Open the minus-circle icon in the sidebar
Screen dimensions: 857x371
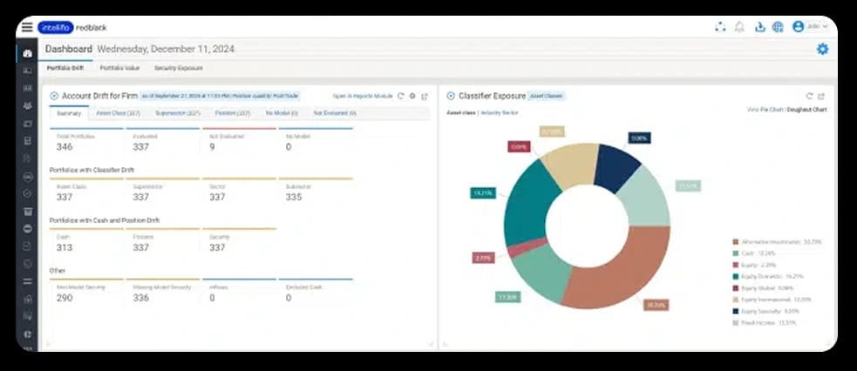[x=27, y=228]
